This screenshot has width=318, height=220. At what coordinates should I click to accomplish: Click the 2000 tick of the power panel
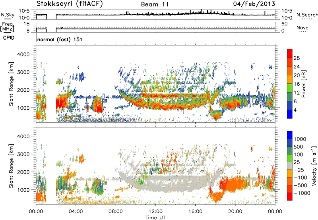pyautogui.click(x=23, y=90)
